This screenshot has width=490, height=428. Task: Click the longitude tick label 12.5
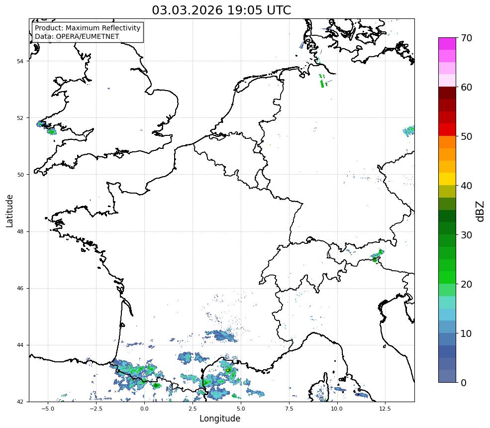coord(385,409)
